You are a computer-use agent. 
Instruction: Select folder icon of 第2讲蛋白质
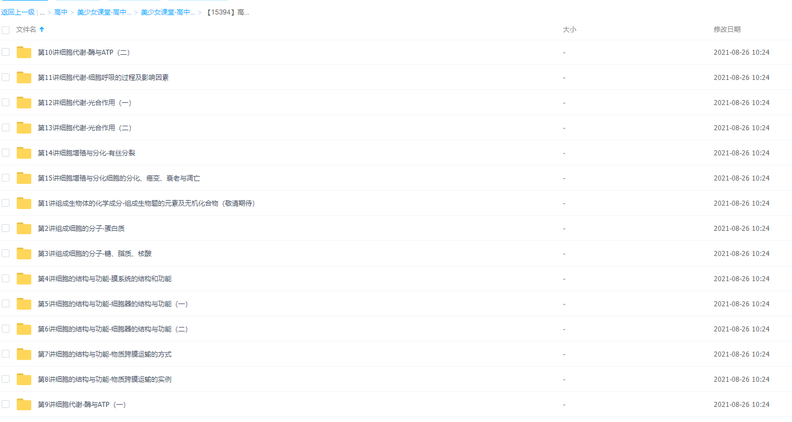click(x=24, y=229)
